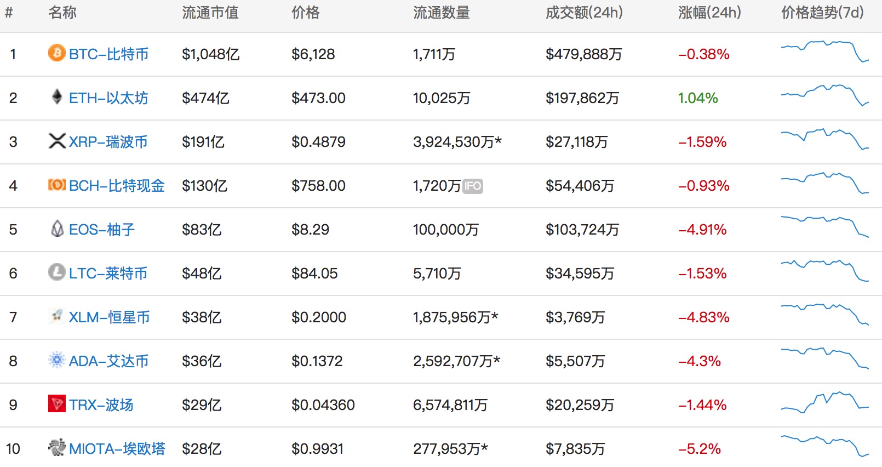Click XRP circulating supply 3,924,530万*
882x467 pixels.
(457, 142)
